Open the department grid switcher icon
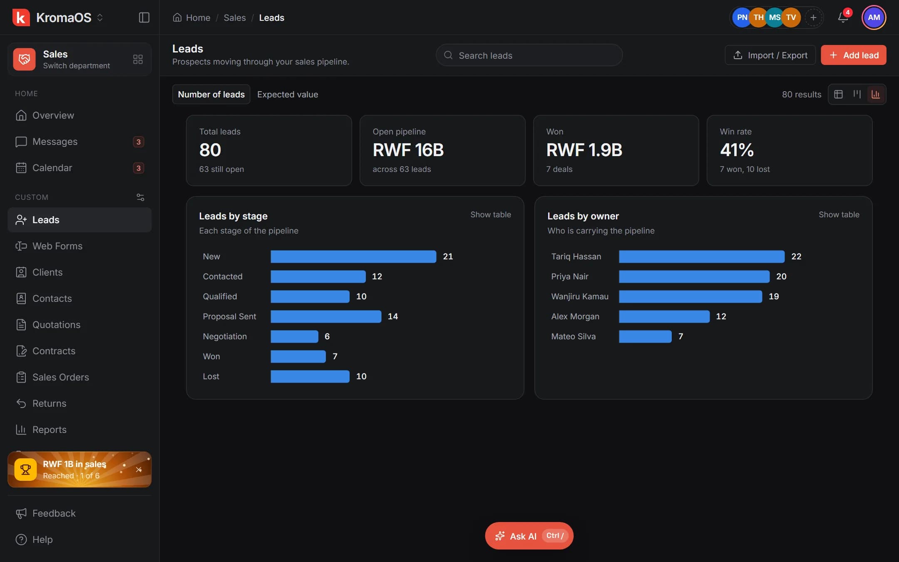This screenshot has height=562, width=899. 138,59
